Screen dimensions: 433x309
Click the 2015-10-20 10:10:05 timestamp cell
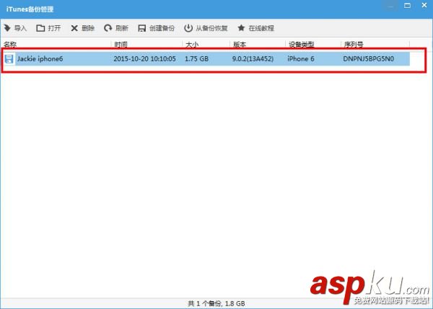(145, 59)
